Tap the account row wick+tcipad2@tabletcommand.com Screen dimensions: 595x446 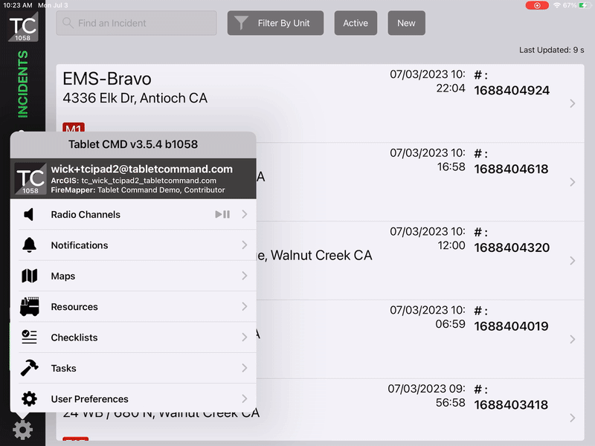134,179
